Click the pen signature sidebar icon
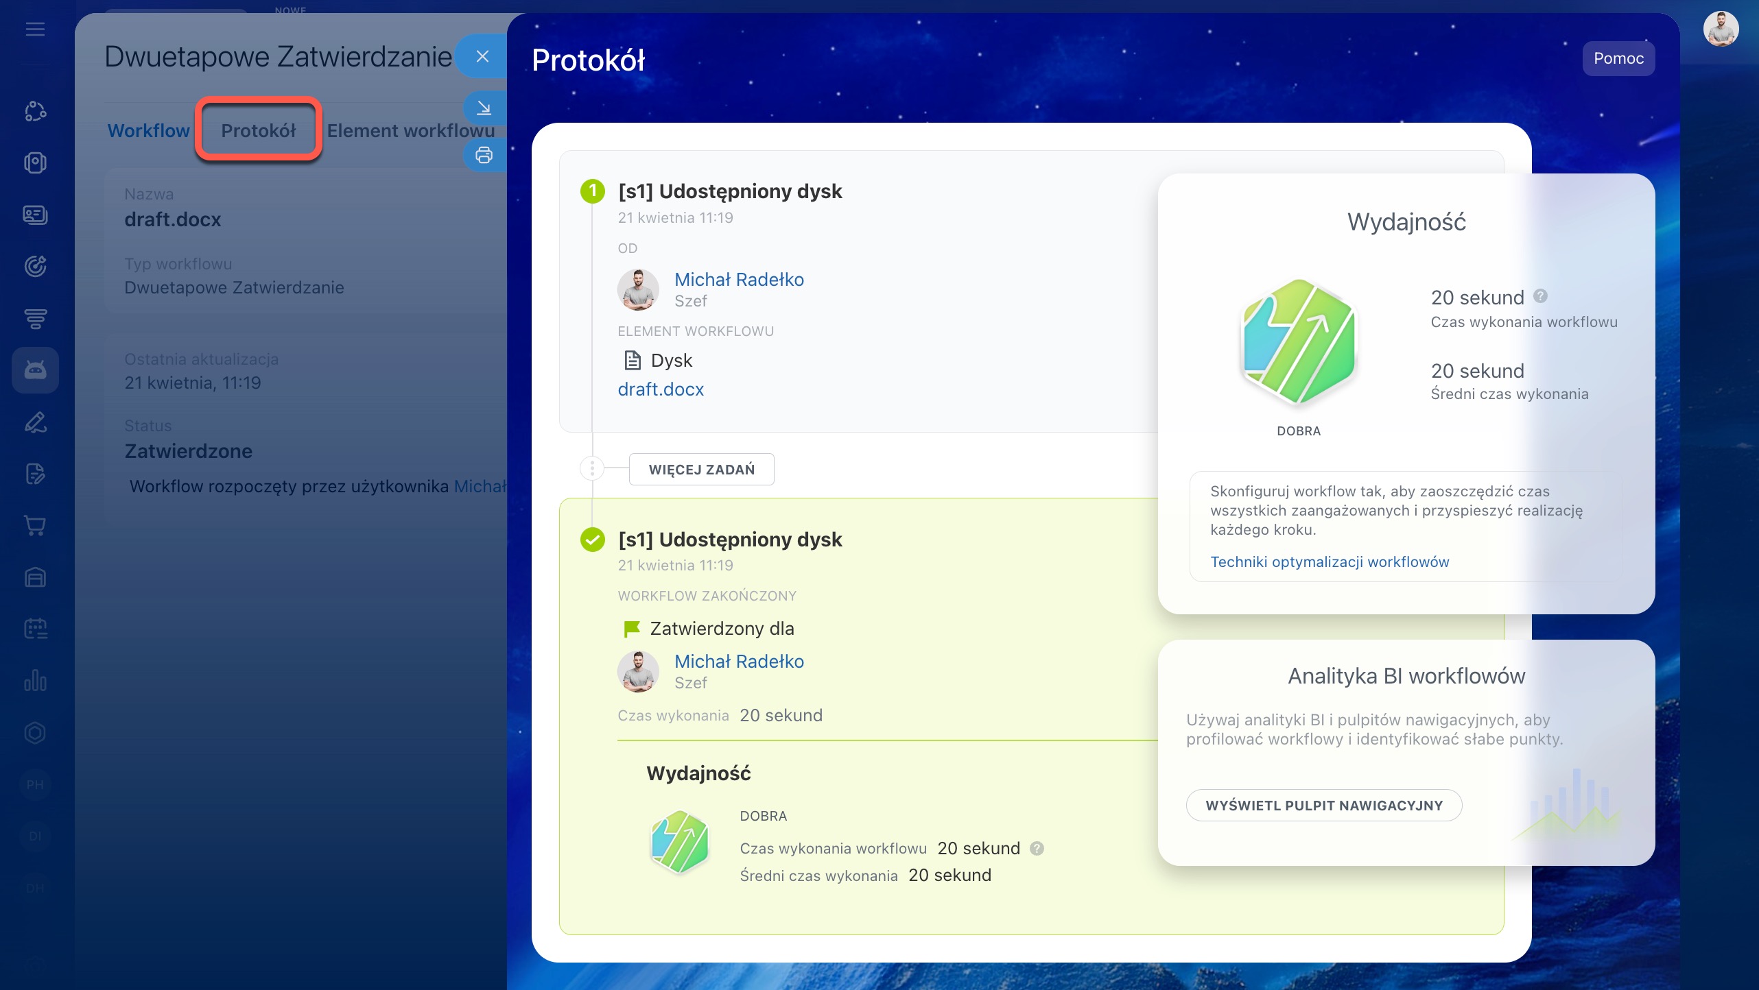Screen dimensions: 1759x990 35,422
